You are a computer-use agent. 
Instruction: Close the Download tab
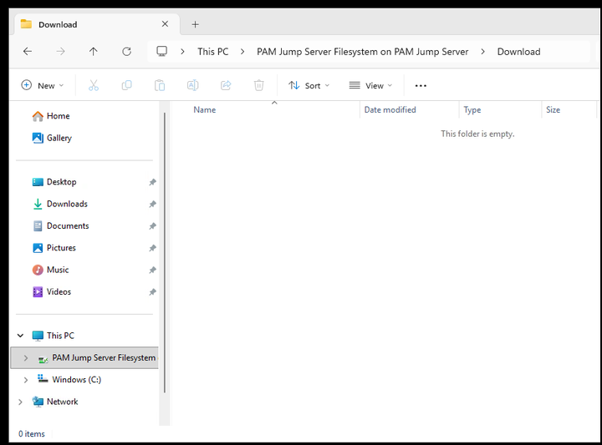[x=165, y=24]
